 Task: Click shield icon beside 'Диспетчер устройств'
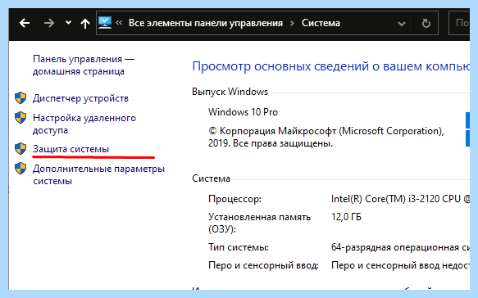[x=20, y=98]
